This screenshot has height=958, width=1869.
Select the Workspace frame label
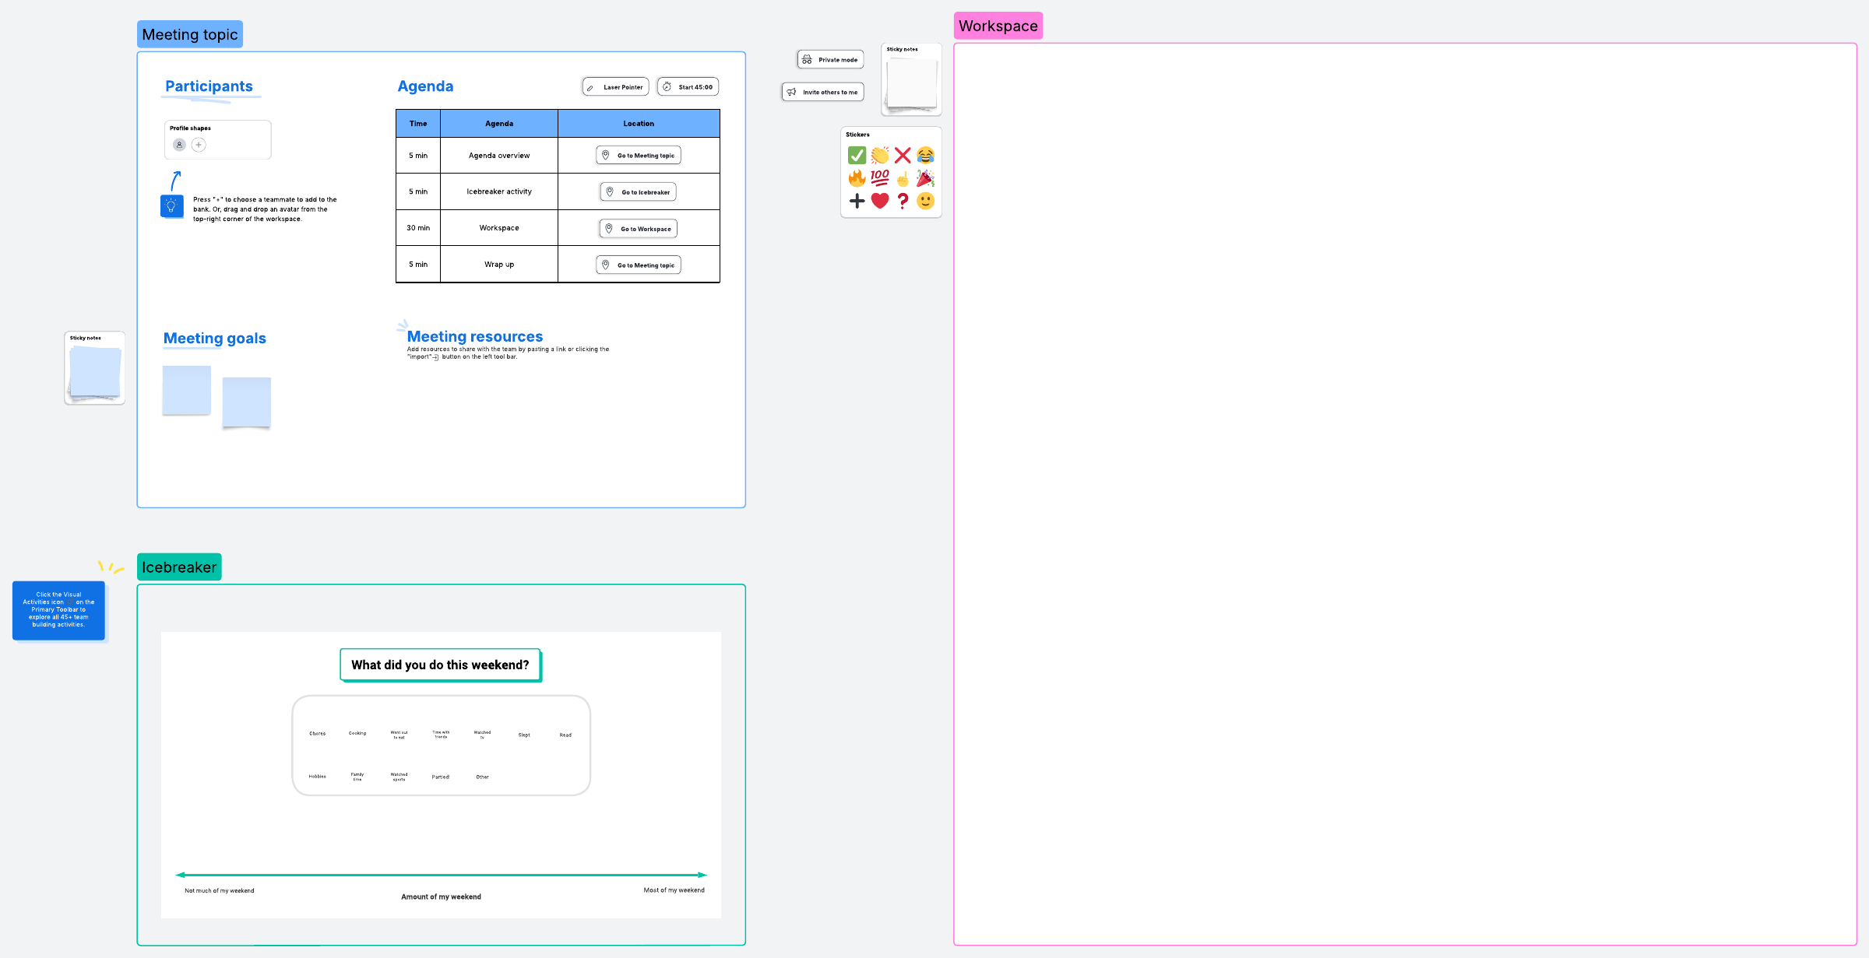(x=998, y=26)
